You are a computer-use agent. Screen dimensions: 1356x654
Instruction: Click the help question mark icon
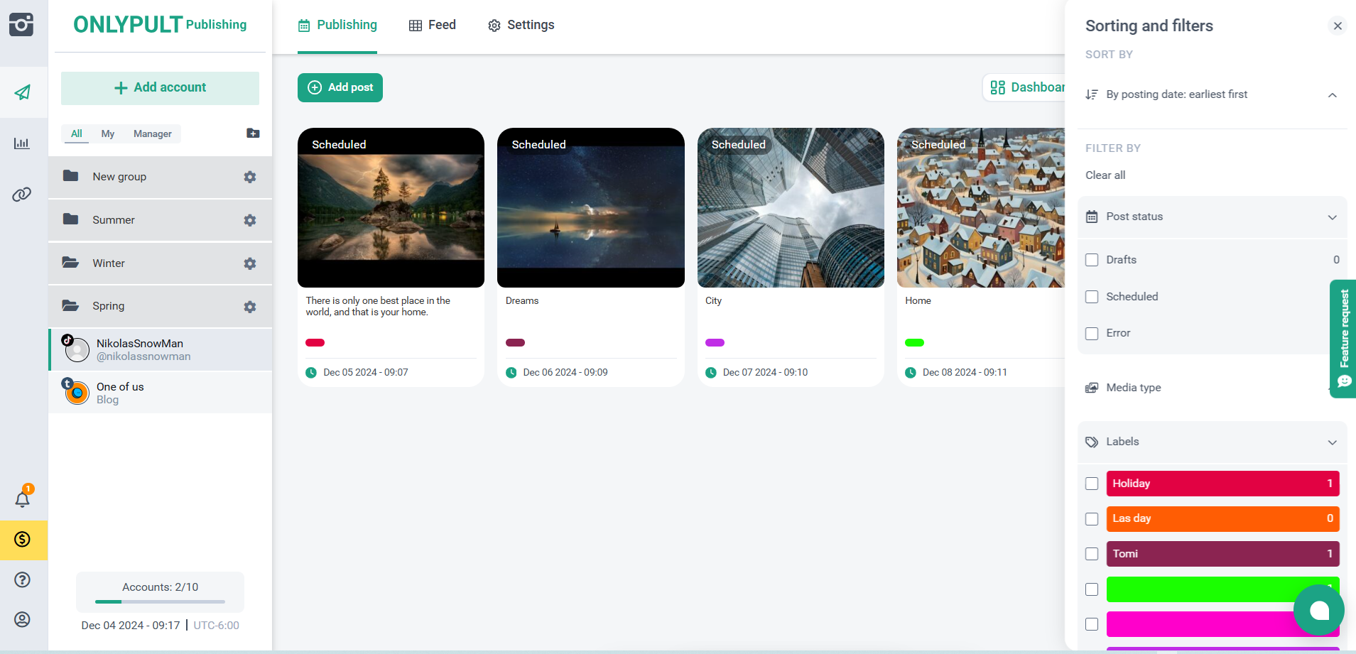coord(23,579)
